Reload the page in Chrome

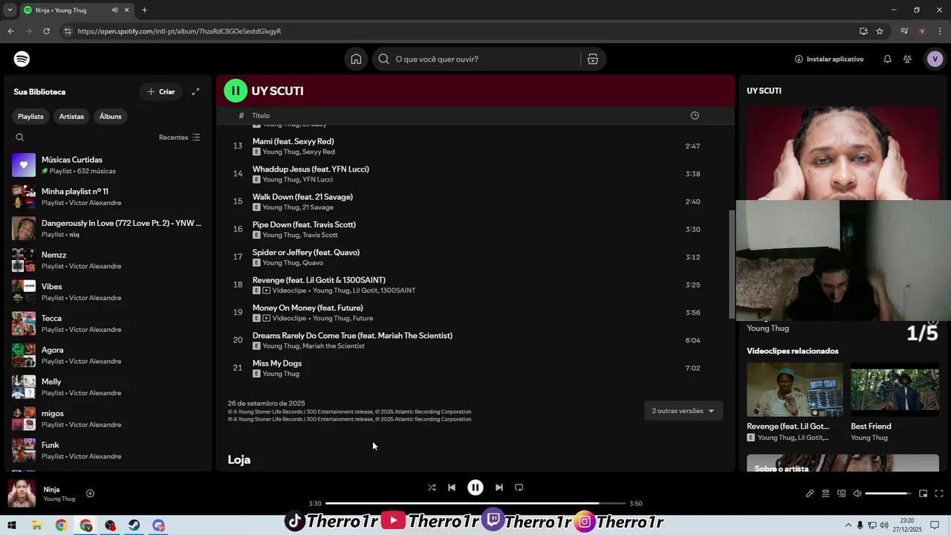click(x=46, y=31)
